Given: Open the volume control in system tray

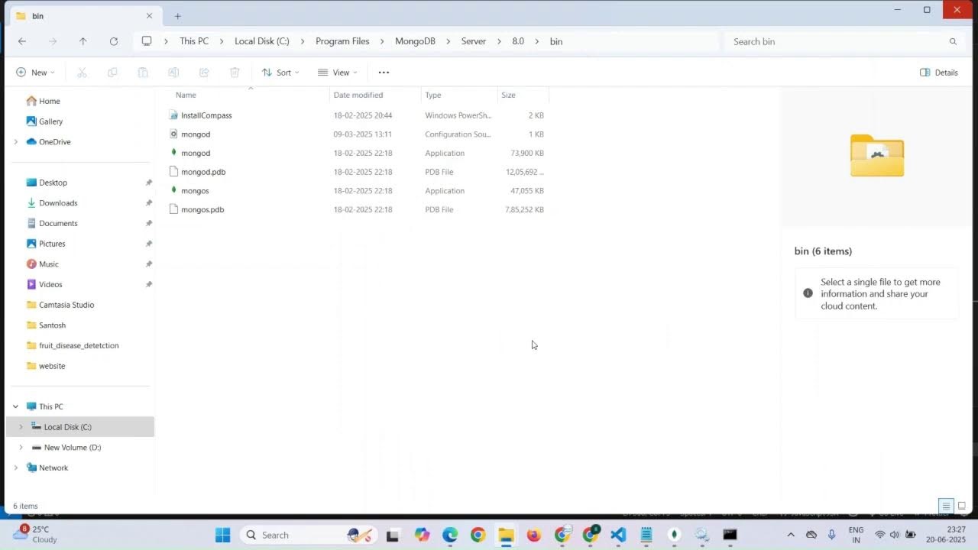Looking at the screenshot, I should (x=895, y=535).
